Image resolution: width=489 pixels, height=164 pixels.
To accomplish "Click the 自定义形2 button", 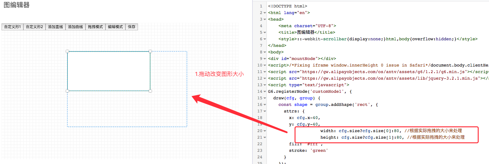I will point(34,27).
